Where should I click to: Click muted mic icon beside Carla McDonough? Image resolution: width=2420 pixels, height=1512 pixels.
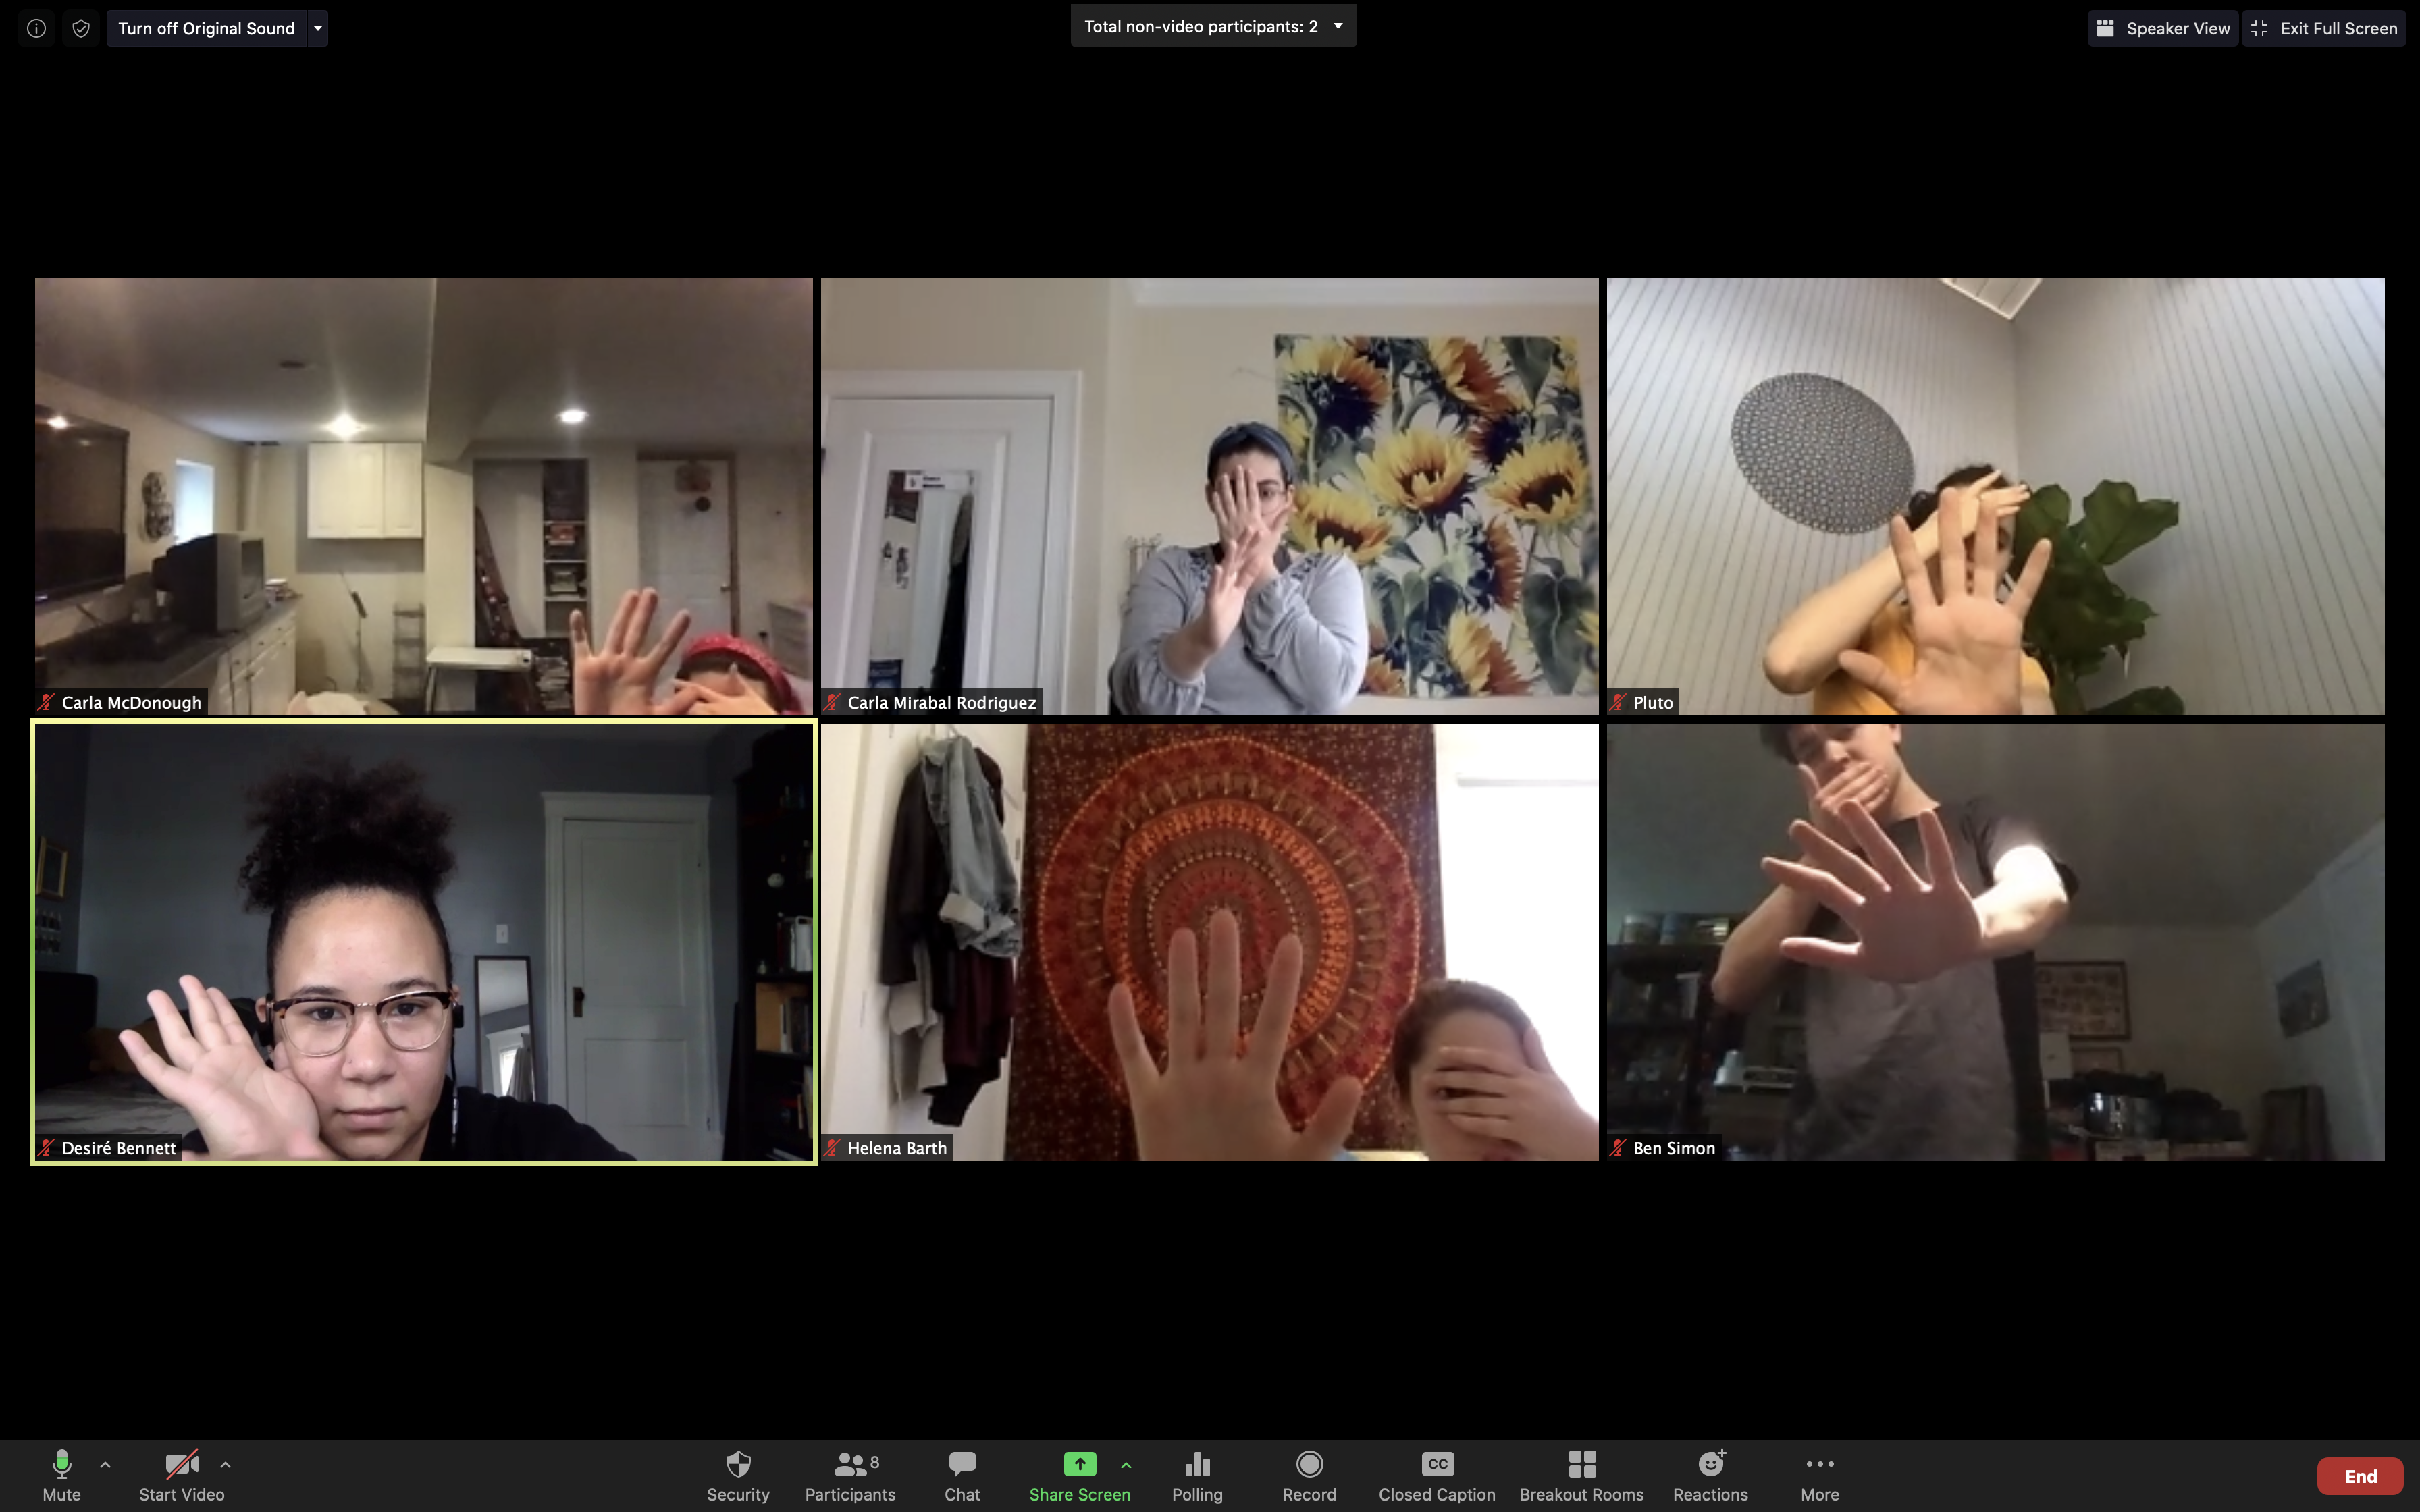coord(46,702)
